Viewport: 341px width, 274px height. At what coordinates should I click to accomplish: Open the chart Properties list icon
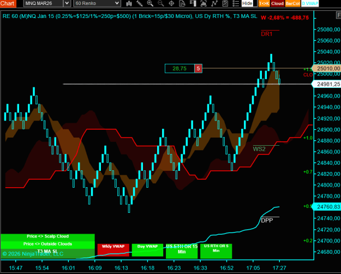tap(236, 3)
